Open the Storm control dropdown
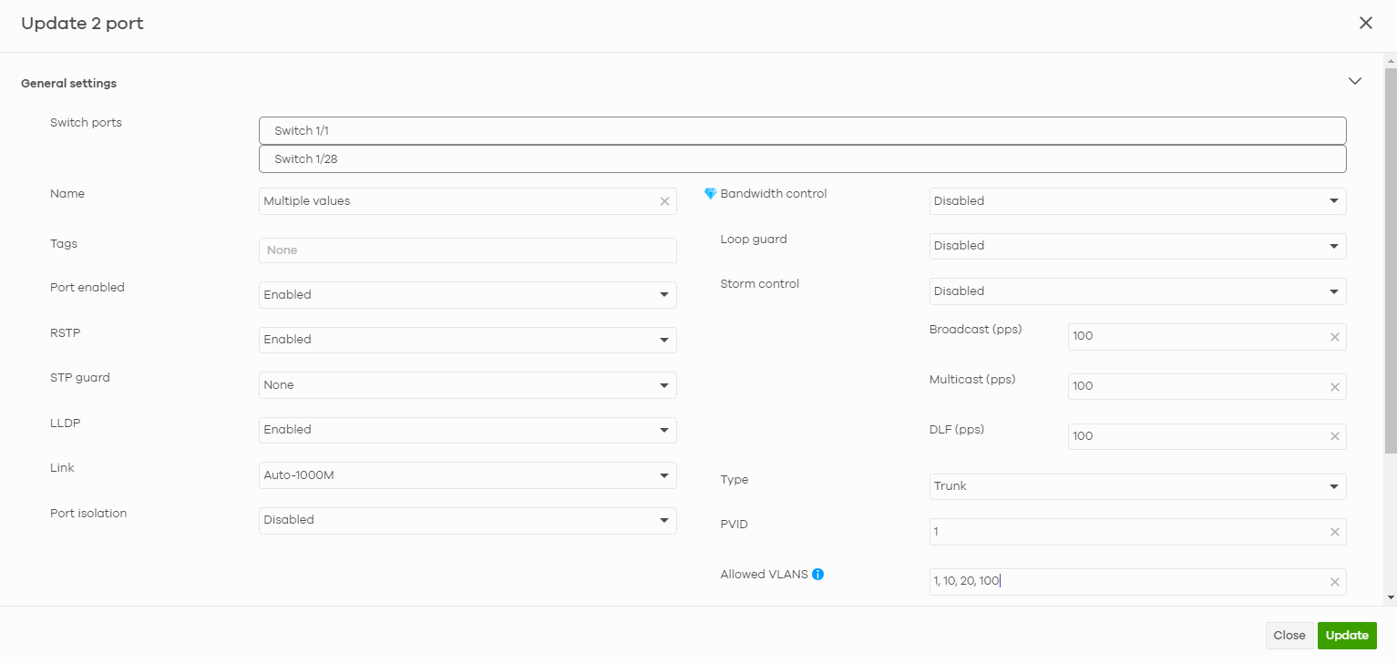 tap(1137, 291)
